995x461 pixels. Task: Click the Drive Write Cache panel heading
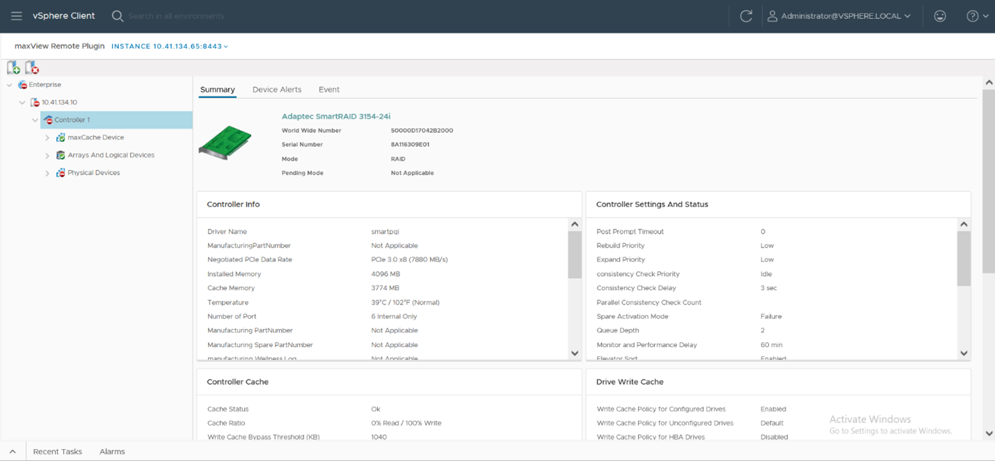point(630,382)
